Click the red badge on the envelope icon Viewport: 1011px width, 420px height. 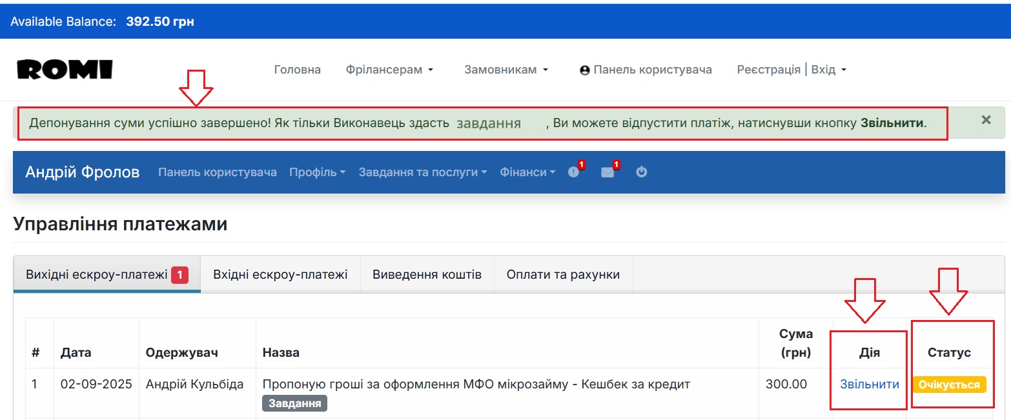coord(615,165)
